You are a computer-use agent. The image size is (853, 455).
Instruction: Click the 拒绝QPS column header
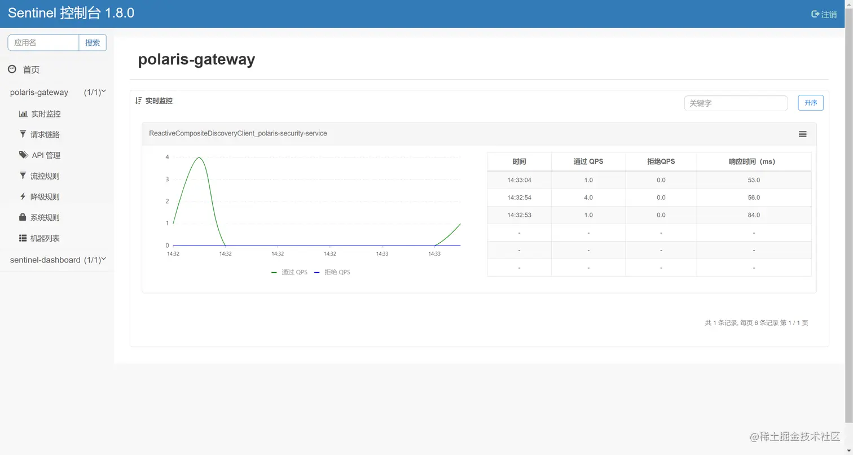coord(661,161)
